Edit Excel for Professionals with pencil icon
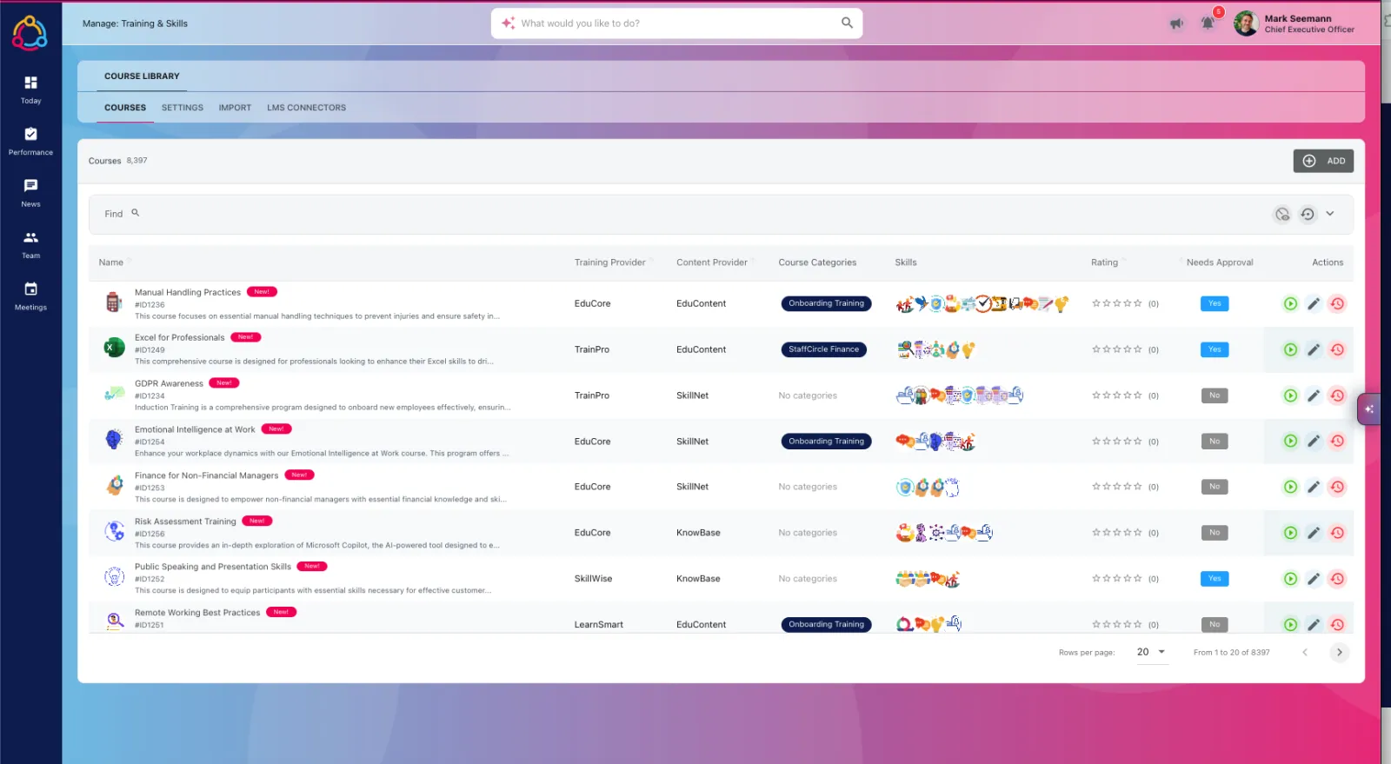Screen dimensions: 1391x764 [1314, 349]
